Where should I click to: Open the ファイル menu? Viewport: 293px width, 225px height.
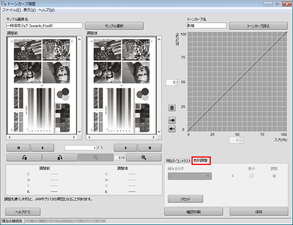click(11, 10)
